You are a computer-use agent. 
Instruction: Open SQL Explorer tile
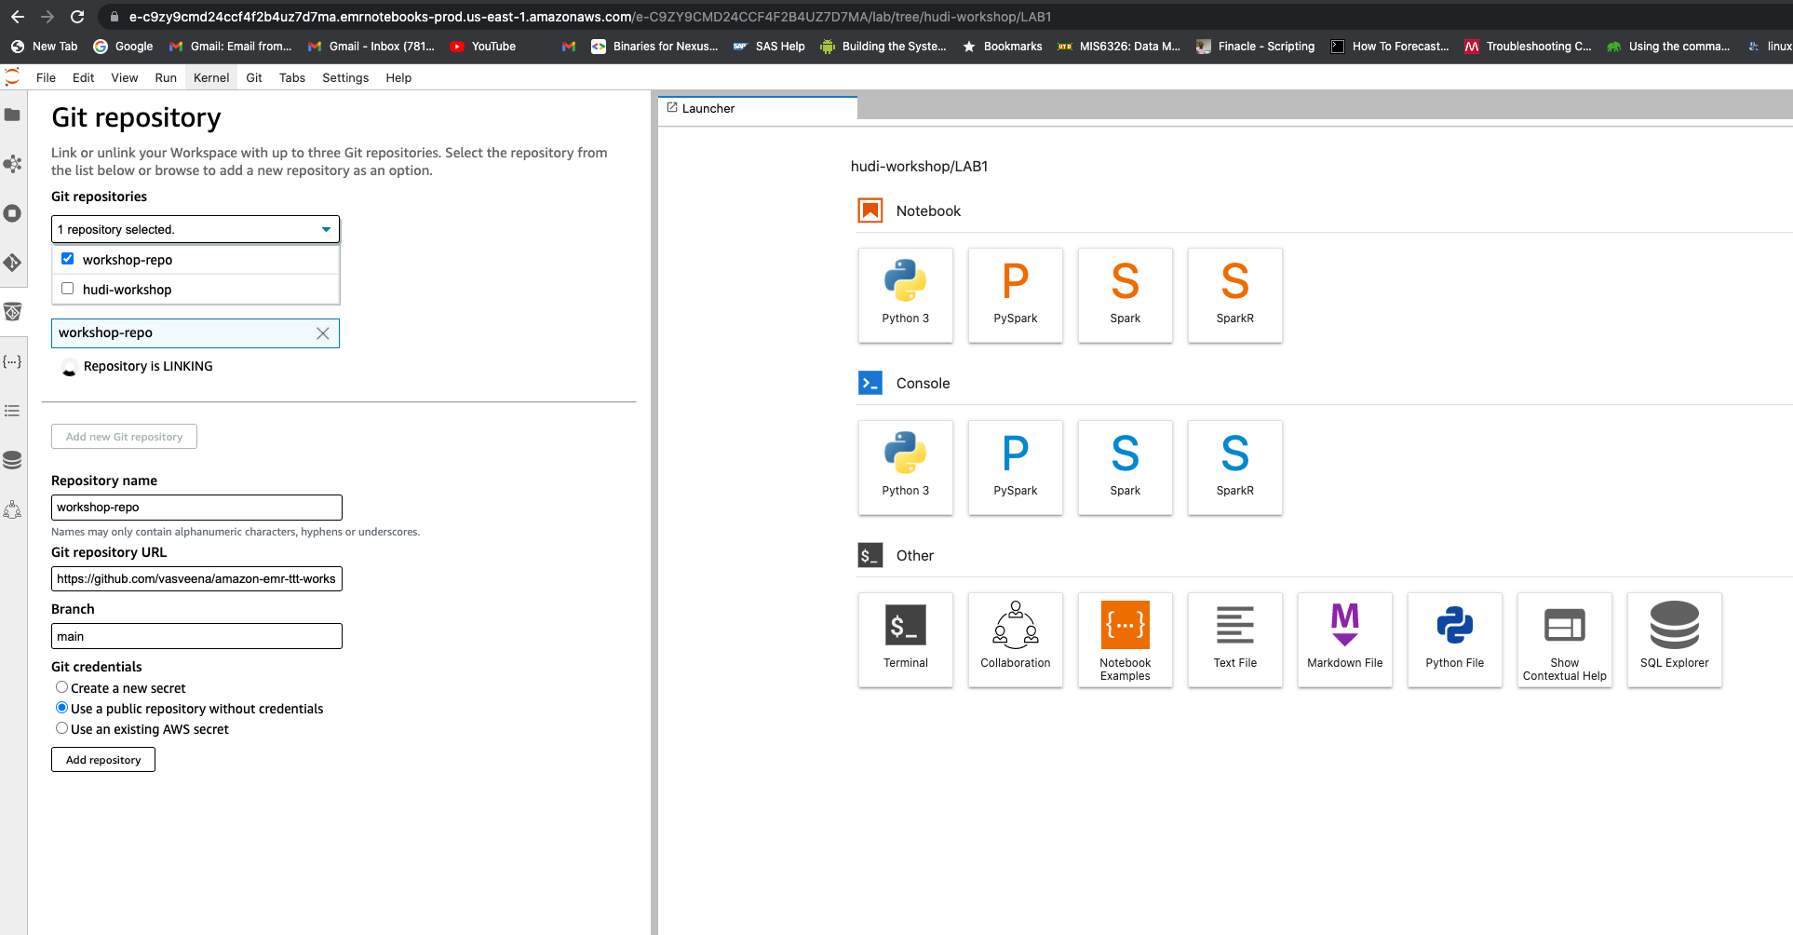[1675, 640]
